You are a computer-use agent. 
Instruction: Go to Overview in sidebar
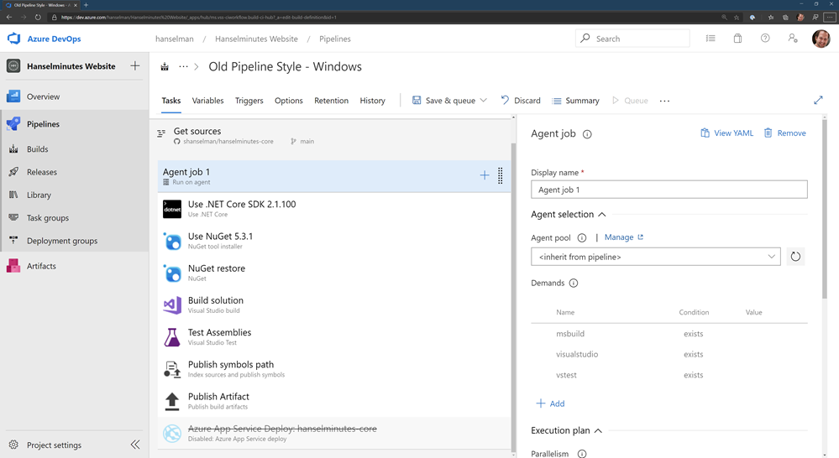[75, 96]
